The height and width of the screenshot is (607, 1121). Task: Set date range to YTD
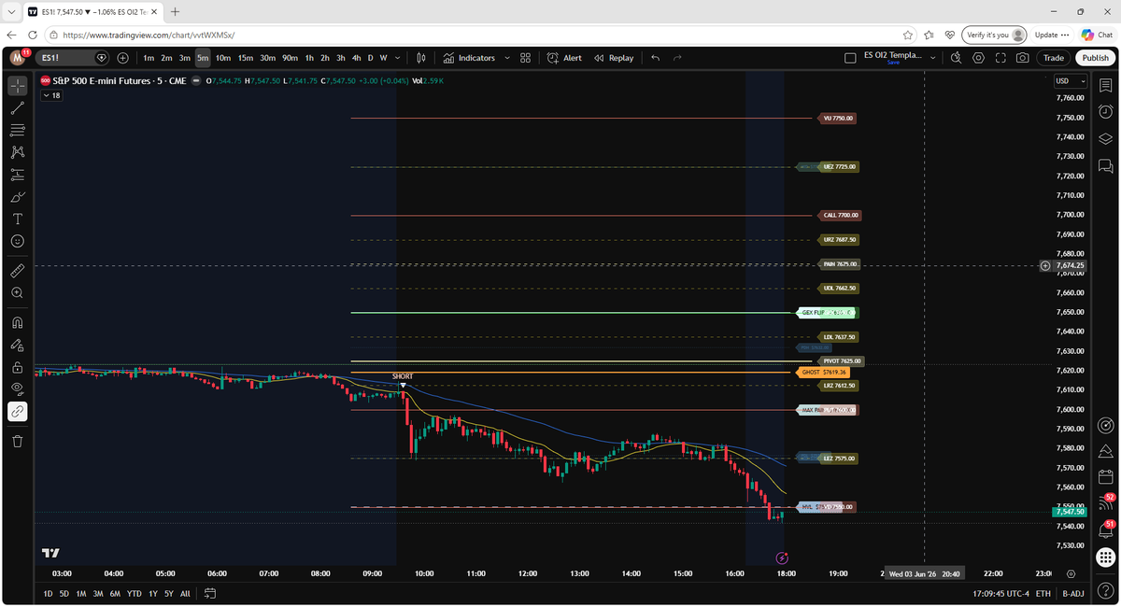tap(135, 594)
